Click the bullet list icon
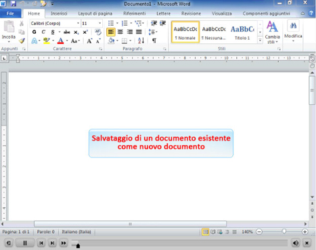The width and height of the screenshot is (316, 250). click(x=111, y=23)
